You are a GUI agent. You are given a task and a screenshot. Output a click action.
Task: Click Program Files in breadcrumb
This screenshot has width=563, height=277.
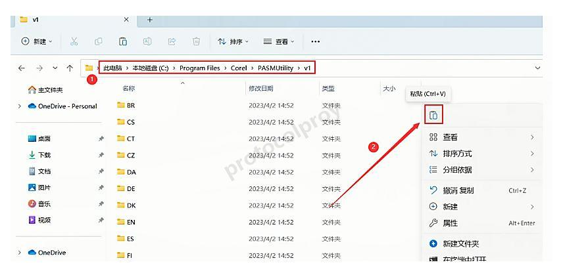[200, 68]
